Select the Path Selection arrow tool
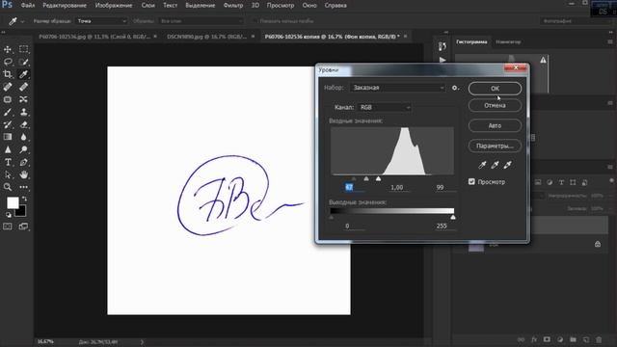Screen dimensions: 617x347 click(x=8, y=174)
